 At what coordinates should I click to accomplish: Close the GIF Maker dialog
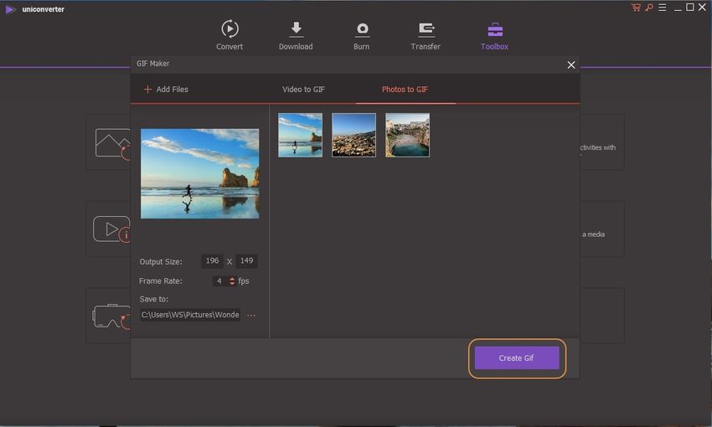571,64
